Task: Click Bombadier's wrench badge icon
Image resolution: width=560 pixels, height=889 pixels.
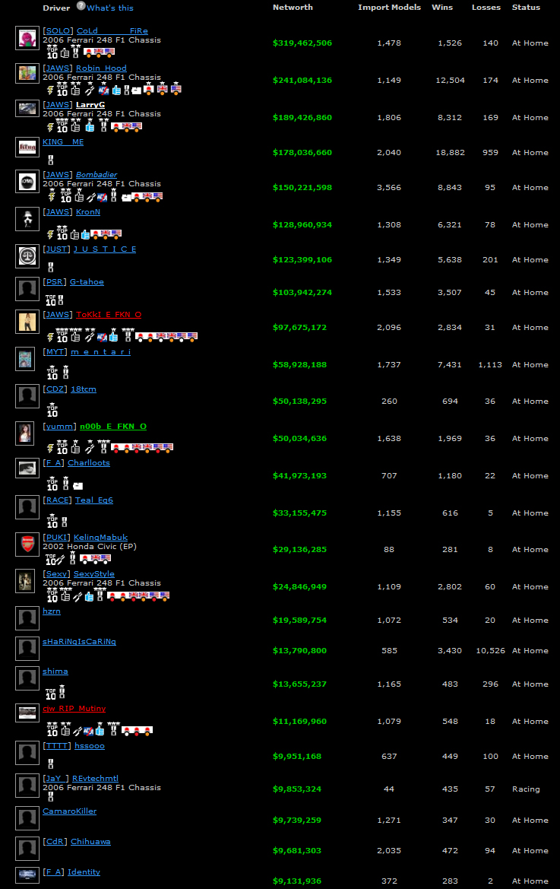Action: [x=90, y=197]
